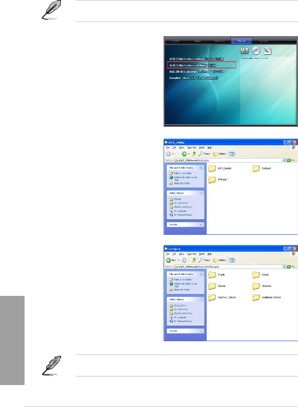
Task: Open File menu in ASUS_Utility window
Action: coord(168,148)
